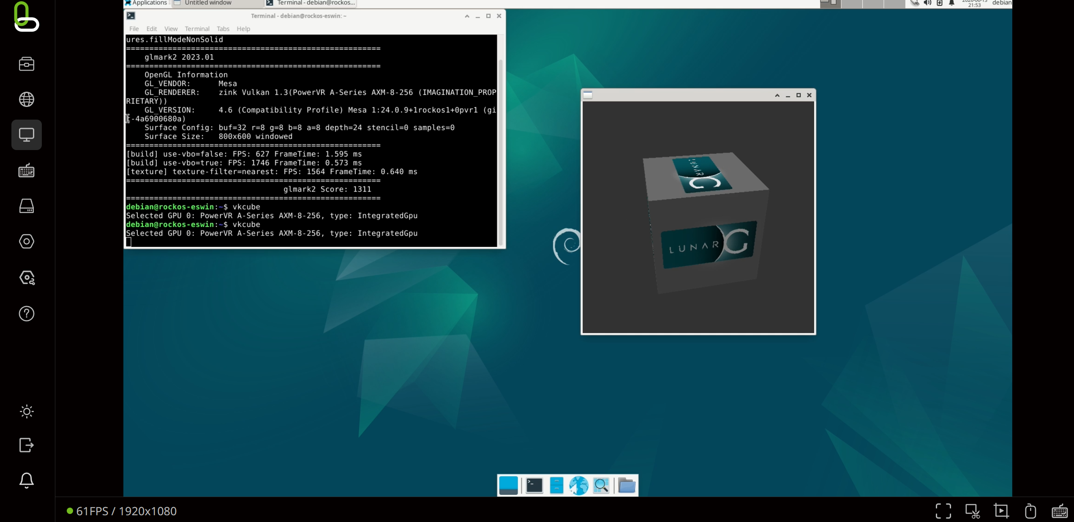Take a screenshot with the scissors icon

pyautogui.click(x=973, y=511)
